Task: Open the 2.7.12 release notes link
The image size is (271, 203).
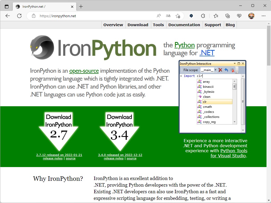Action: pos(52,158)
